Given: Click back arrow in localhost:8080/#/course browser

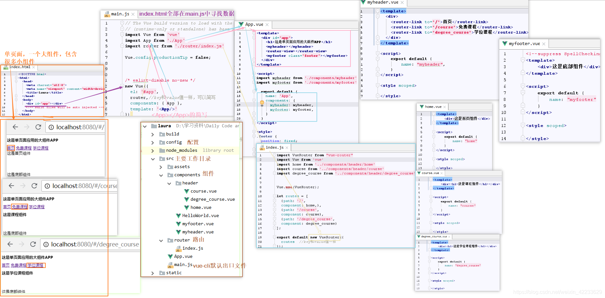Looking at the screenshot, I should click(x=11, y=186).
